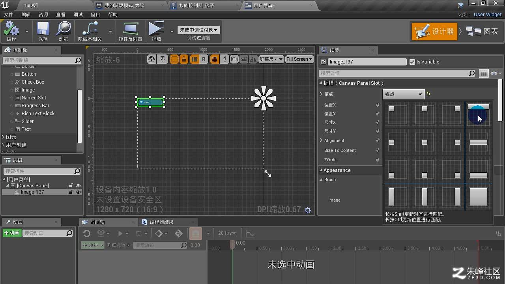
Task: Click the palette search field (搜索控制板)
Action: 42,60
